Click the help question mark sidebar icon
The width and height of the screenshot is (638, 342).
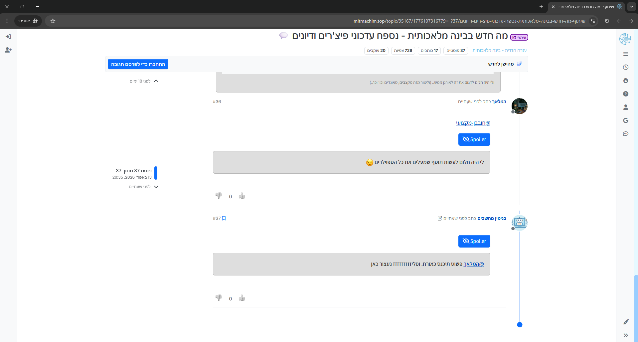pos(625,94)
